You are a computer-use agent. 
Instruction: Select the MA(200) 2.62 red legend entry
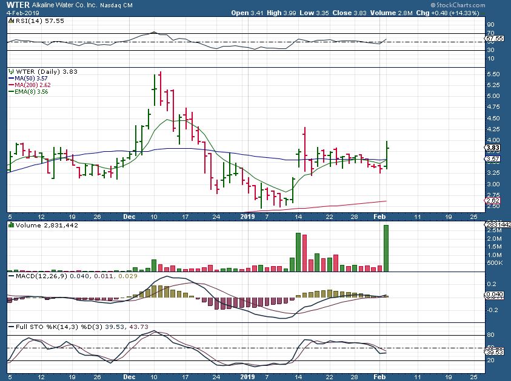coord(29,85)
